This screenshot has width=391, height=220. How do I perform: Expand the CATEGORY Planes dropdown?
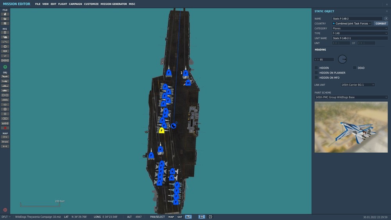360,28
